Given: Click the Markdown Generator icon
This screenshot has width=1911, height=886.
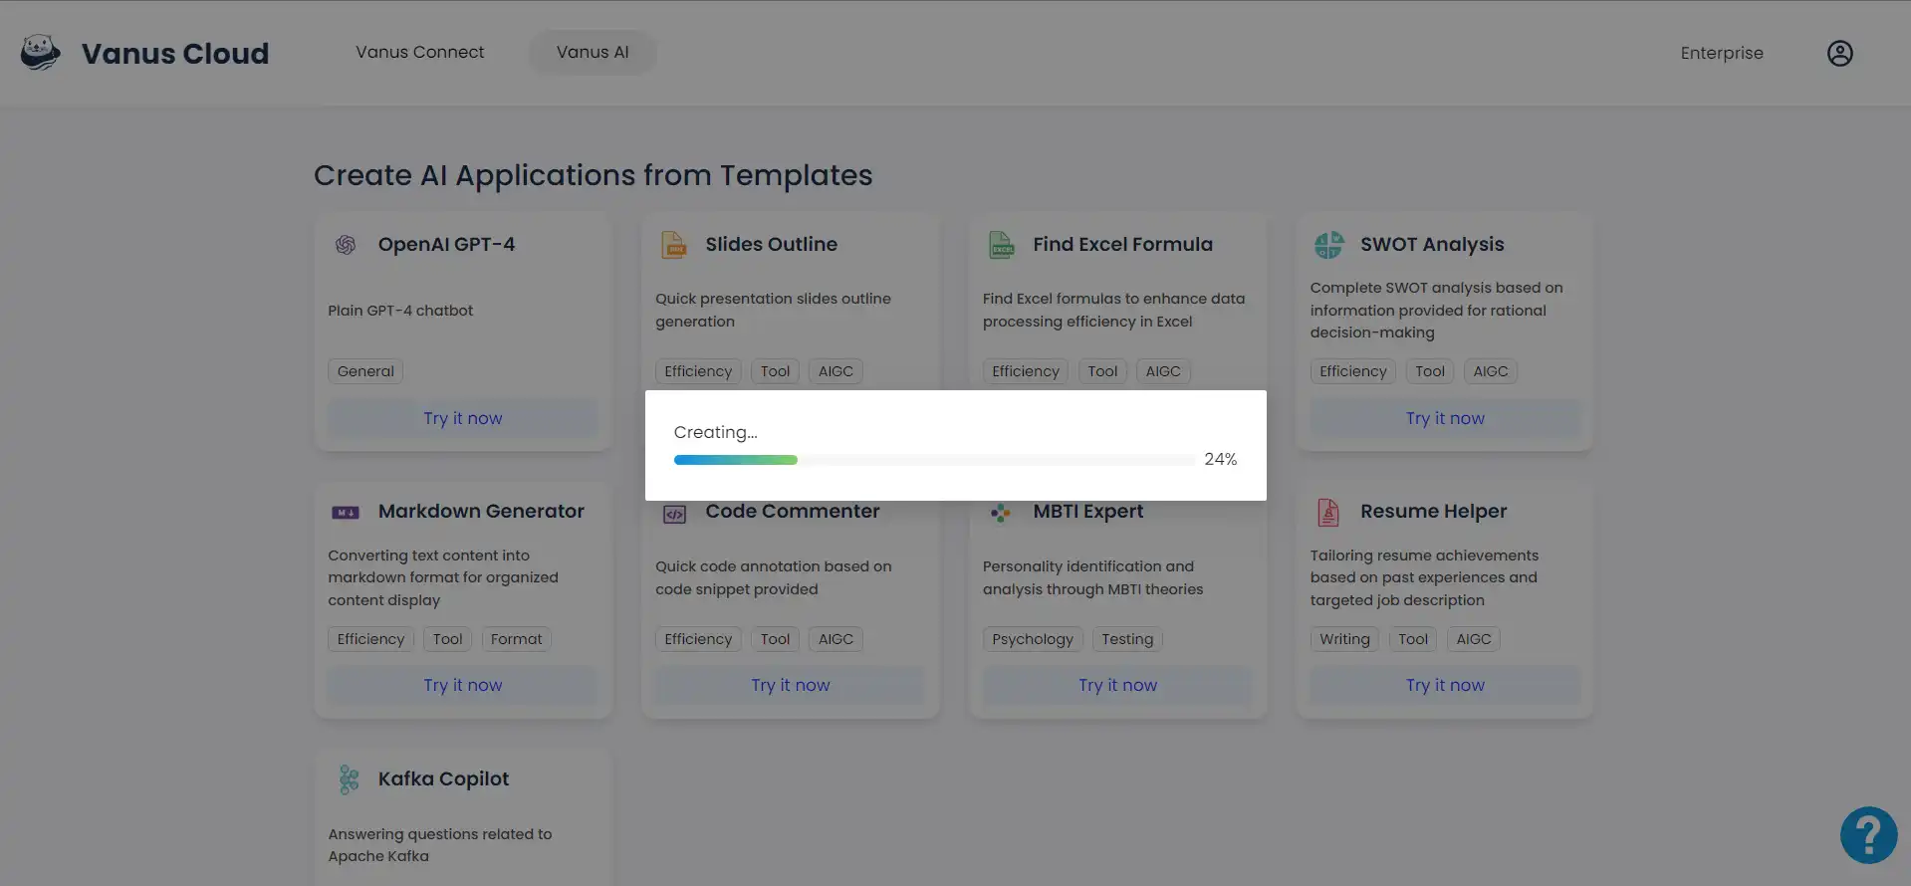Looking at the screenshot, I should pyautogui.click(x=346, y=513).
